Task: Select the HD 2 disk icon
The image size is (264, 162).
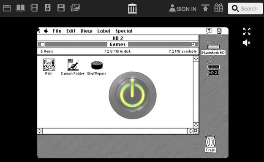Action: (x=213, y=67)
